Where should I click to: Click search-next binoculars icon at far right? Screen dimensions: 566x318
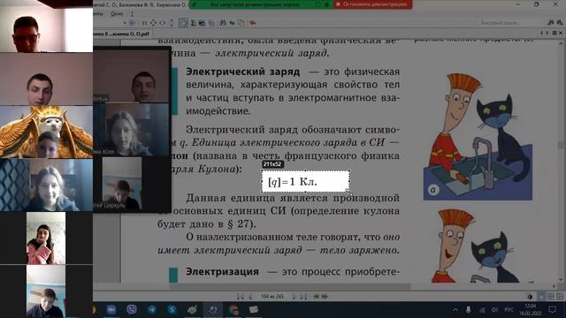[559, 23]
